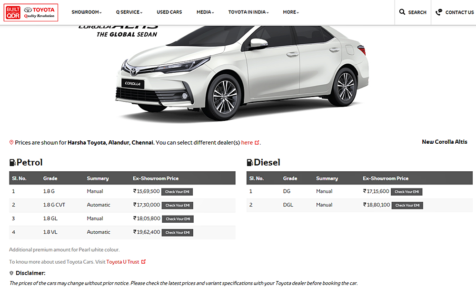Check EMI for petrol 1.8 G

177,192
